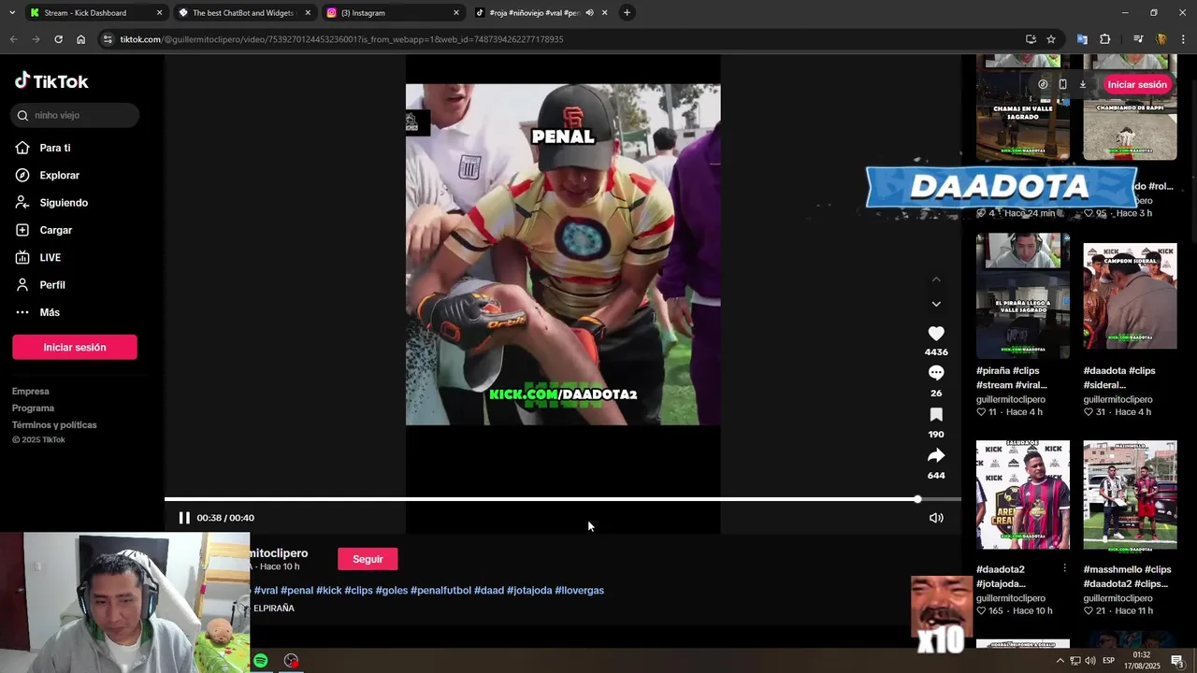Like the video with the heart icon

coord(936,334)
